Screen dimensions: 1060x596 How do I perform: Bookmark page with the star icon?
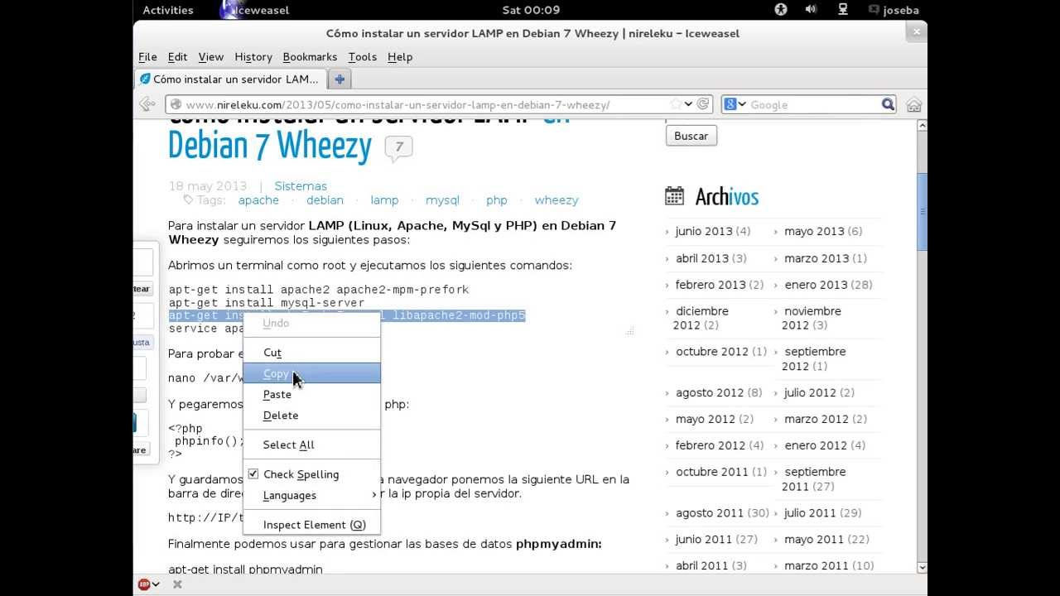[676, 104]
